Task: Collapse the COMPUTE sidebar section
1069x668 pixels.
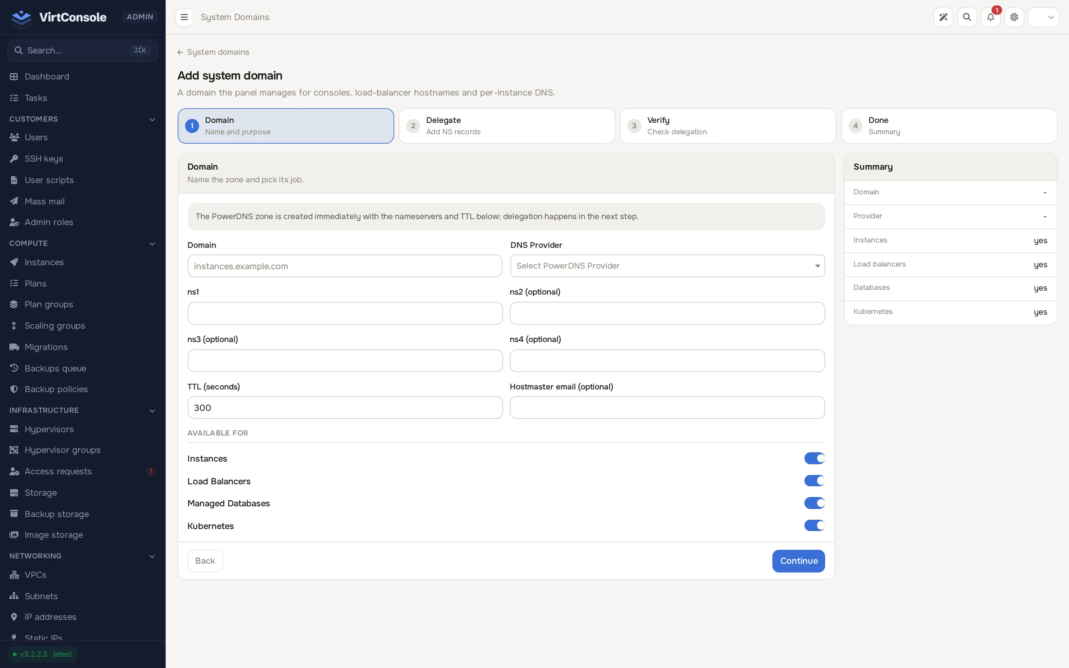Action: [152, 243]
